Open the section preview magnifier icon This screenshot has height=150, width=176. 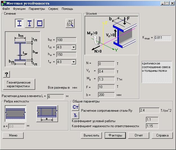point(70,24)
